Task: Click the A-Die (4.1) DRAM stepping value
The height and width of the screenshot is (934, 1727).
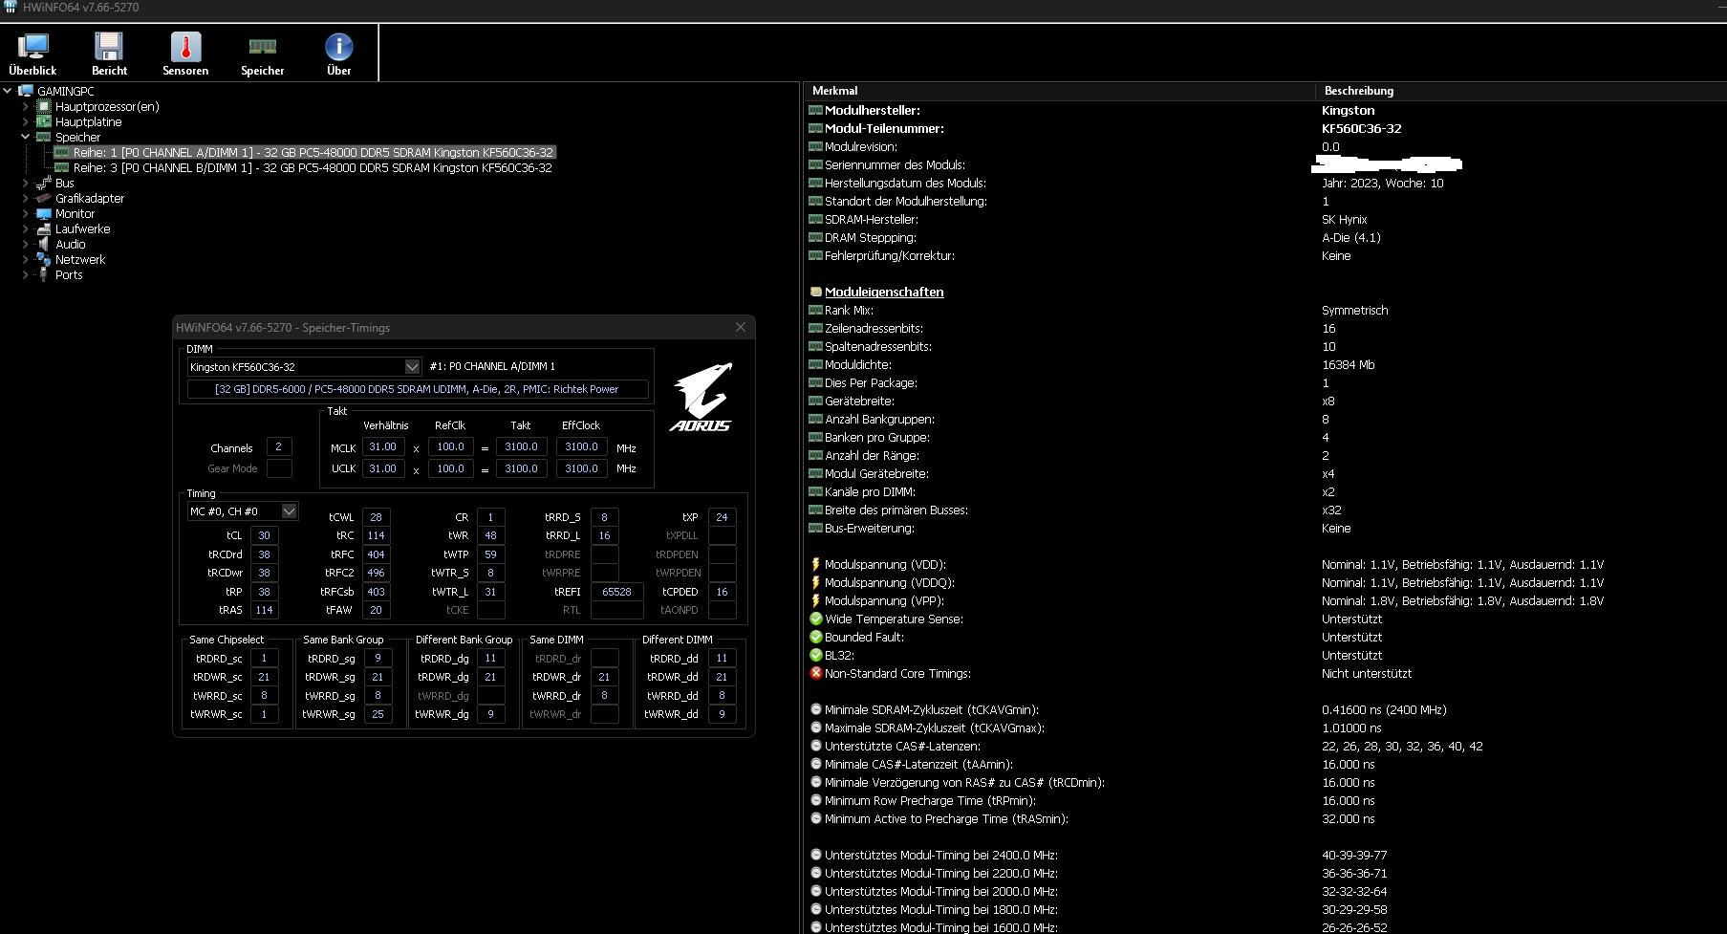Action: [x=1351, y=237]
